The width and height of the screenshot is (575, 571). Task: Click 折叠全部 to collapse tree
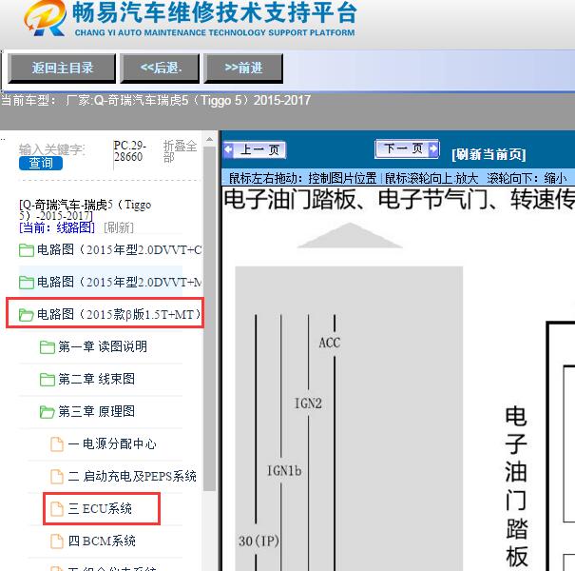click(180, 151)
